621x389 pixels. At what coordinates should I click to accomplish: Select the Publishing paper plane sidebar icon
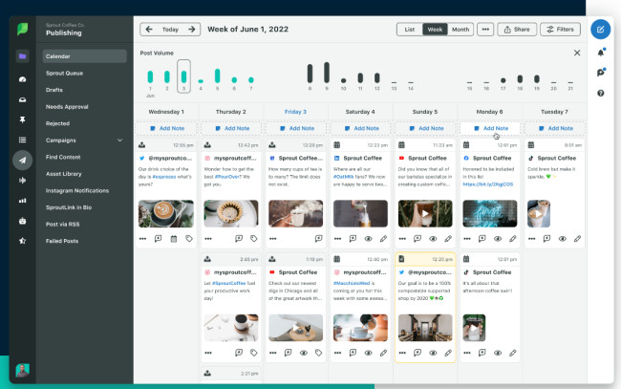coord(21,160)
